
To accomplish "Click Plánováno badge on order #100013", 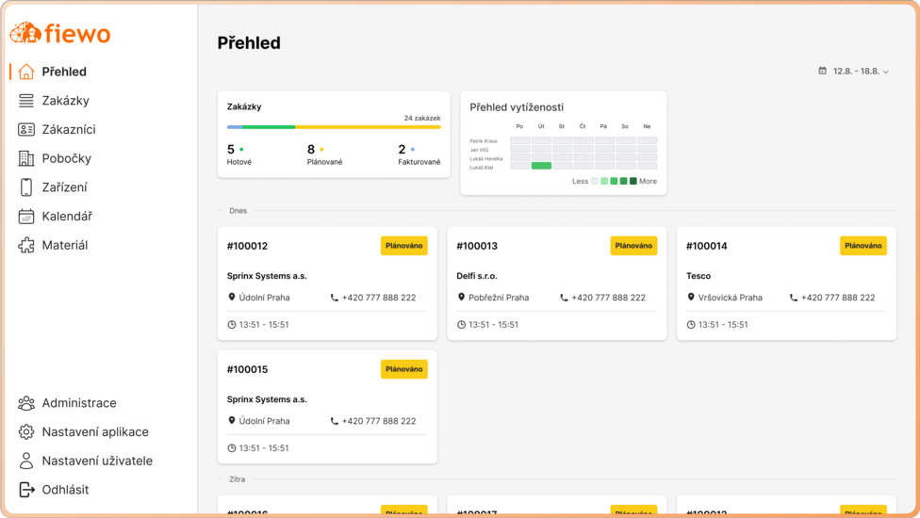I will [x=633, y=246].
